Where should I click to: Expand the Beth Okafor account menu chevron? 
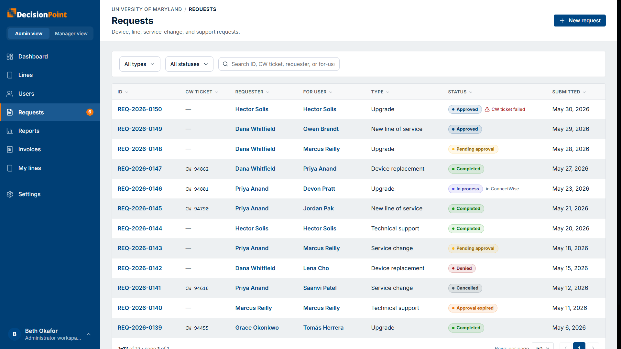tap(89, 334)
